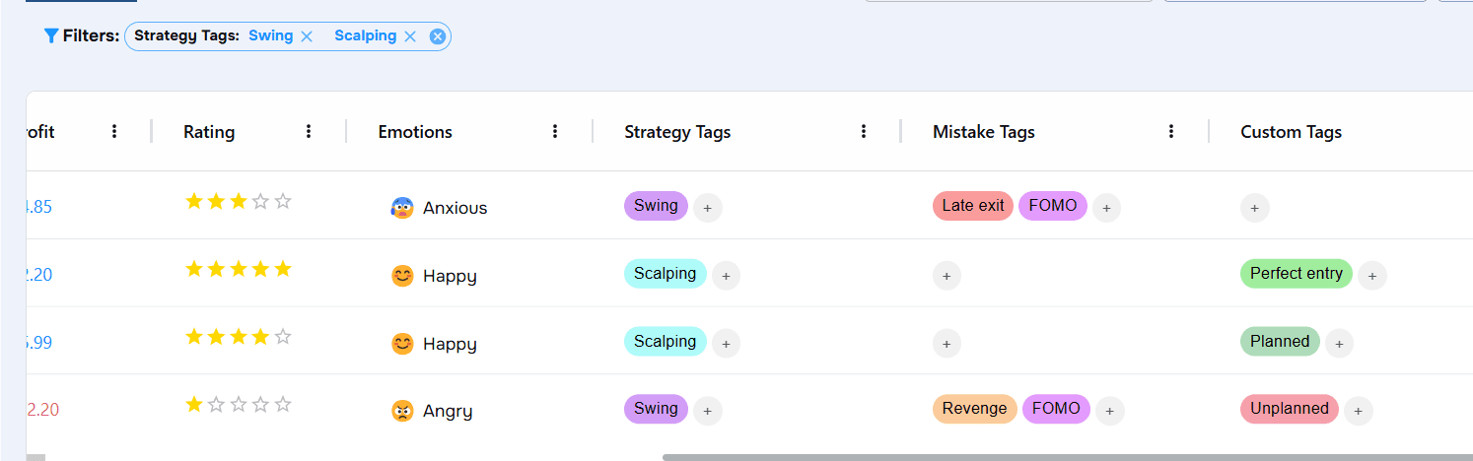Image resolution: width=1473 pixels, height=461 pixels.
Task: Click the profit value 4.85
Action: (x=39, y=207)
